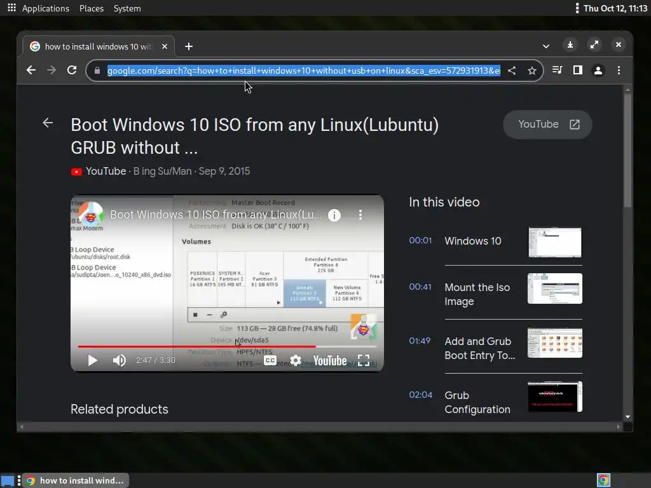Select Chrome window in taskbar
651x488 pixels.
coord(76,480)
